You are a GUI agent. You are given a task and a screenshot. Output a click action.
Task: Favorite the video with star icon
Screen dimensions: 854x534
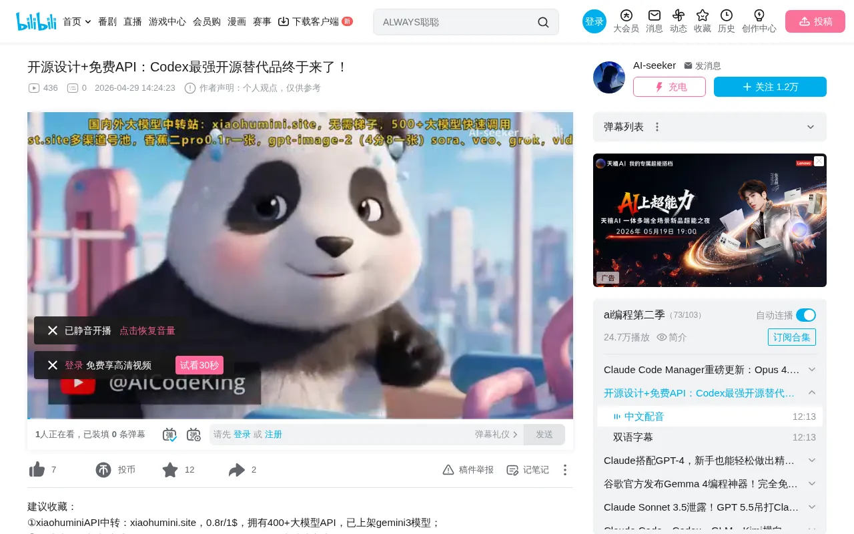tap(170, 470)
